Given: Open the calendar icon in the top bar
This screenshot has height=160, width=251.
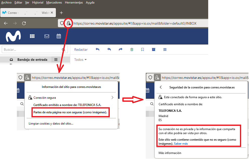Looking at the screenshot, I should coord(59,36).
